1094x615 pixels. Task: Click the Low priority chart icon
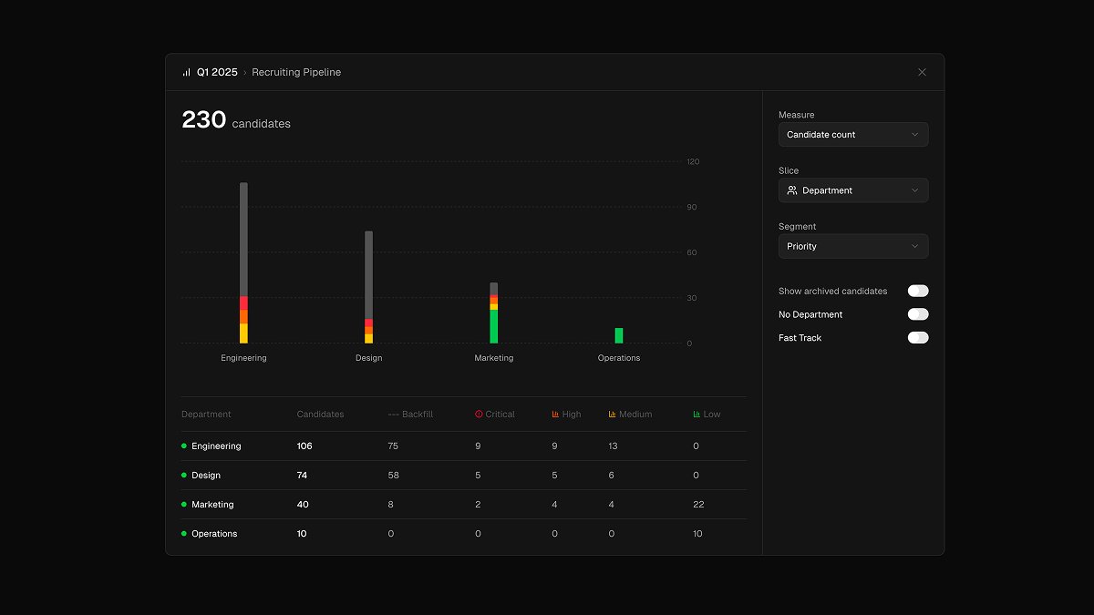(x=697, y=414)
